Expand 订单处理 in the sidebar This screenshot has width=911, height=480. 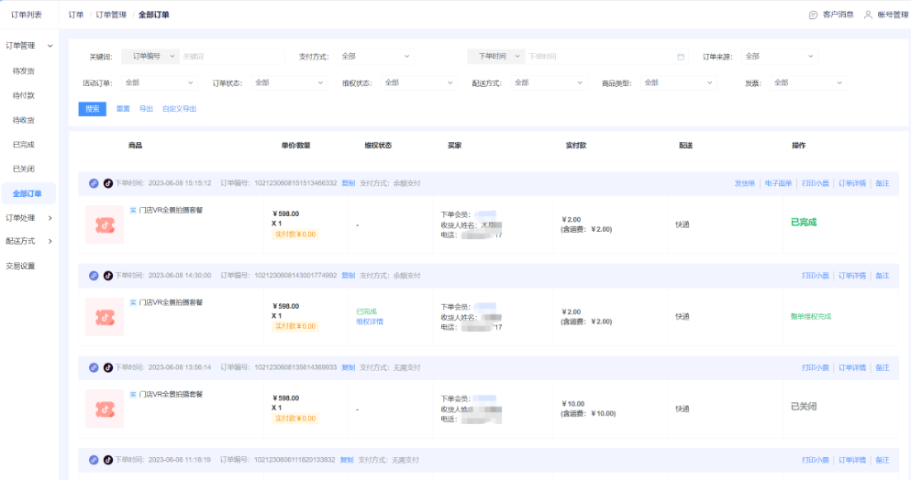pos(28,218)
